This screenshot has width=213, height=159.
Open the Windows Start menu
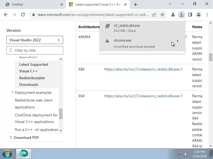coord(7,154)
